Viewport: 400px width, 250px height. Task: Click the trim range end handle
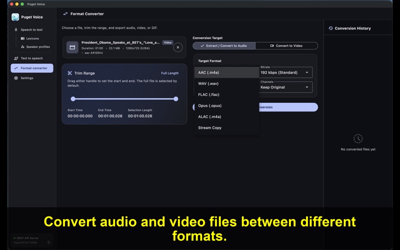tap(176, 99)
